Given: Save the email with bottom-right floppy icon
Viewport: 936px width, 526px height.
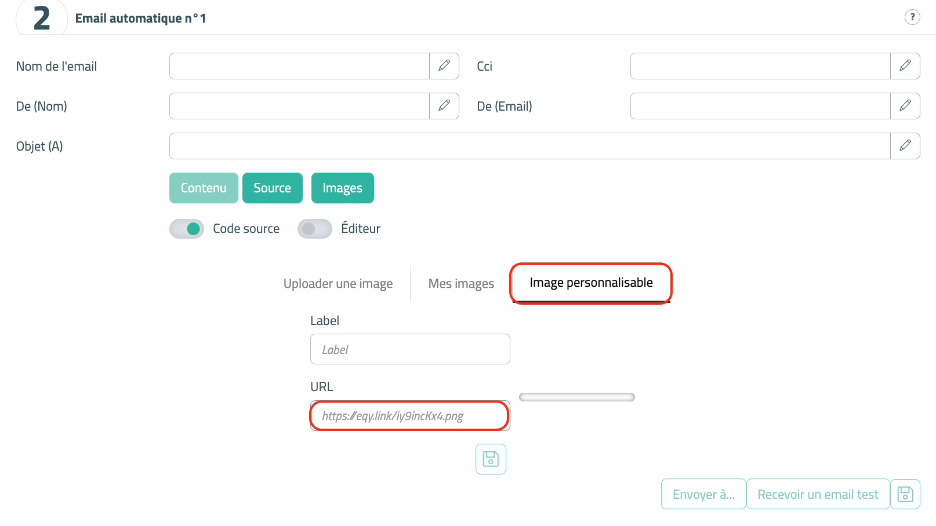Looking at the screenshot, I should coord(905,494).
